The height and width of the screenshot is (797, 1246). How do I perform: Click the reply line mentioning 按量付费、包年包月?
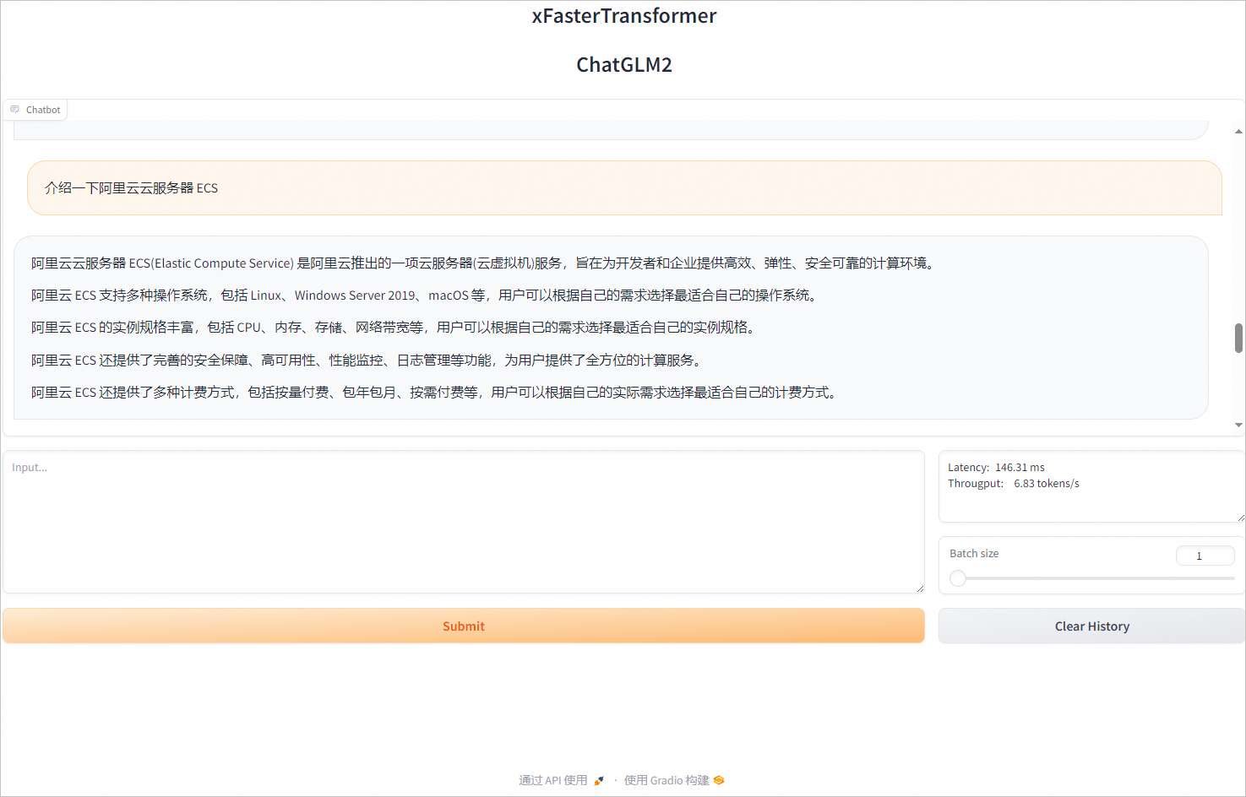436,393
